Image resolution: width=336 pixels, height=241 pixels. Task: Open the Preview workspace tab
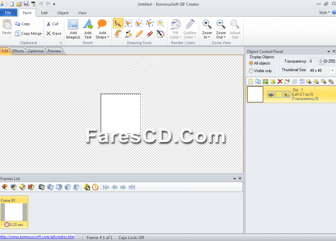pyautogui.click(x=54, y=51)
